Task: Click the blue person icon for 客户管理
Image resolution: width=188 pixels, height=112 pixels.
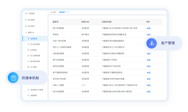Action: (x=152, y=43)
